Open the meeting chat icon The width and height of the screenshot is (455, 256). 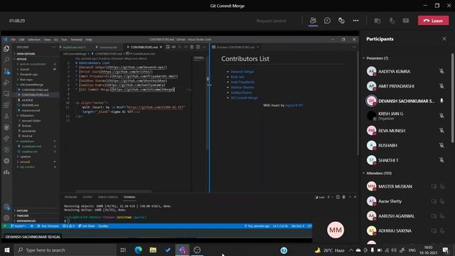[x=327, y=21]
